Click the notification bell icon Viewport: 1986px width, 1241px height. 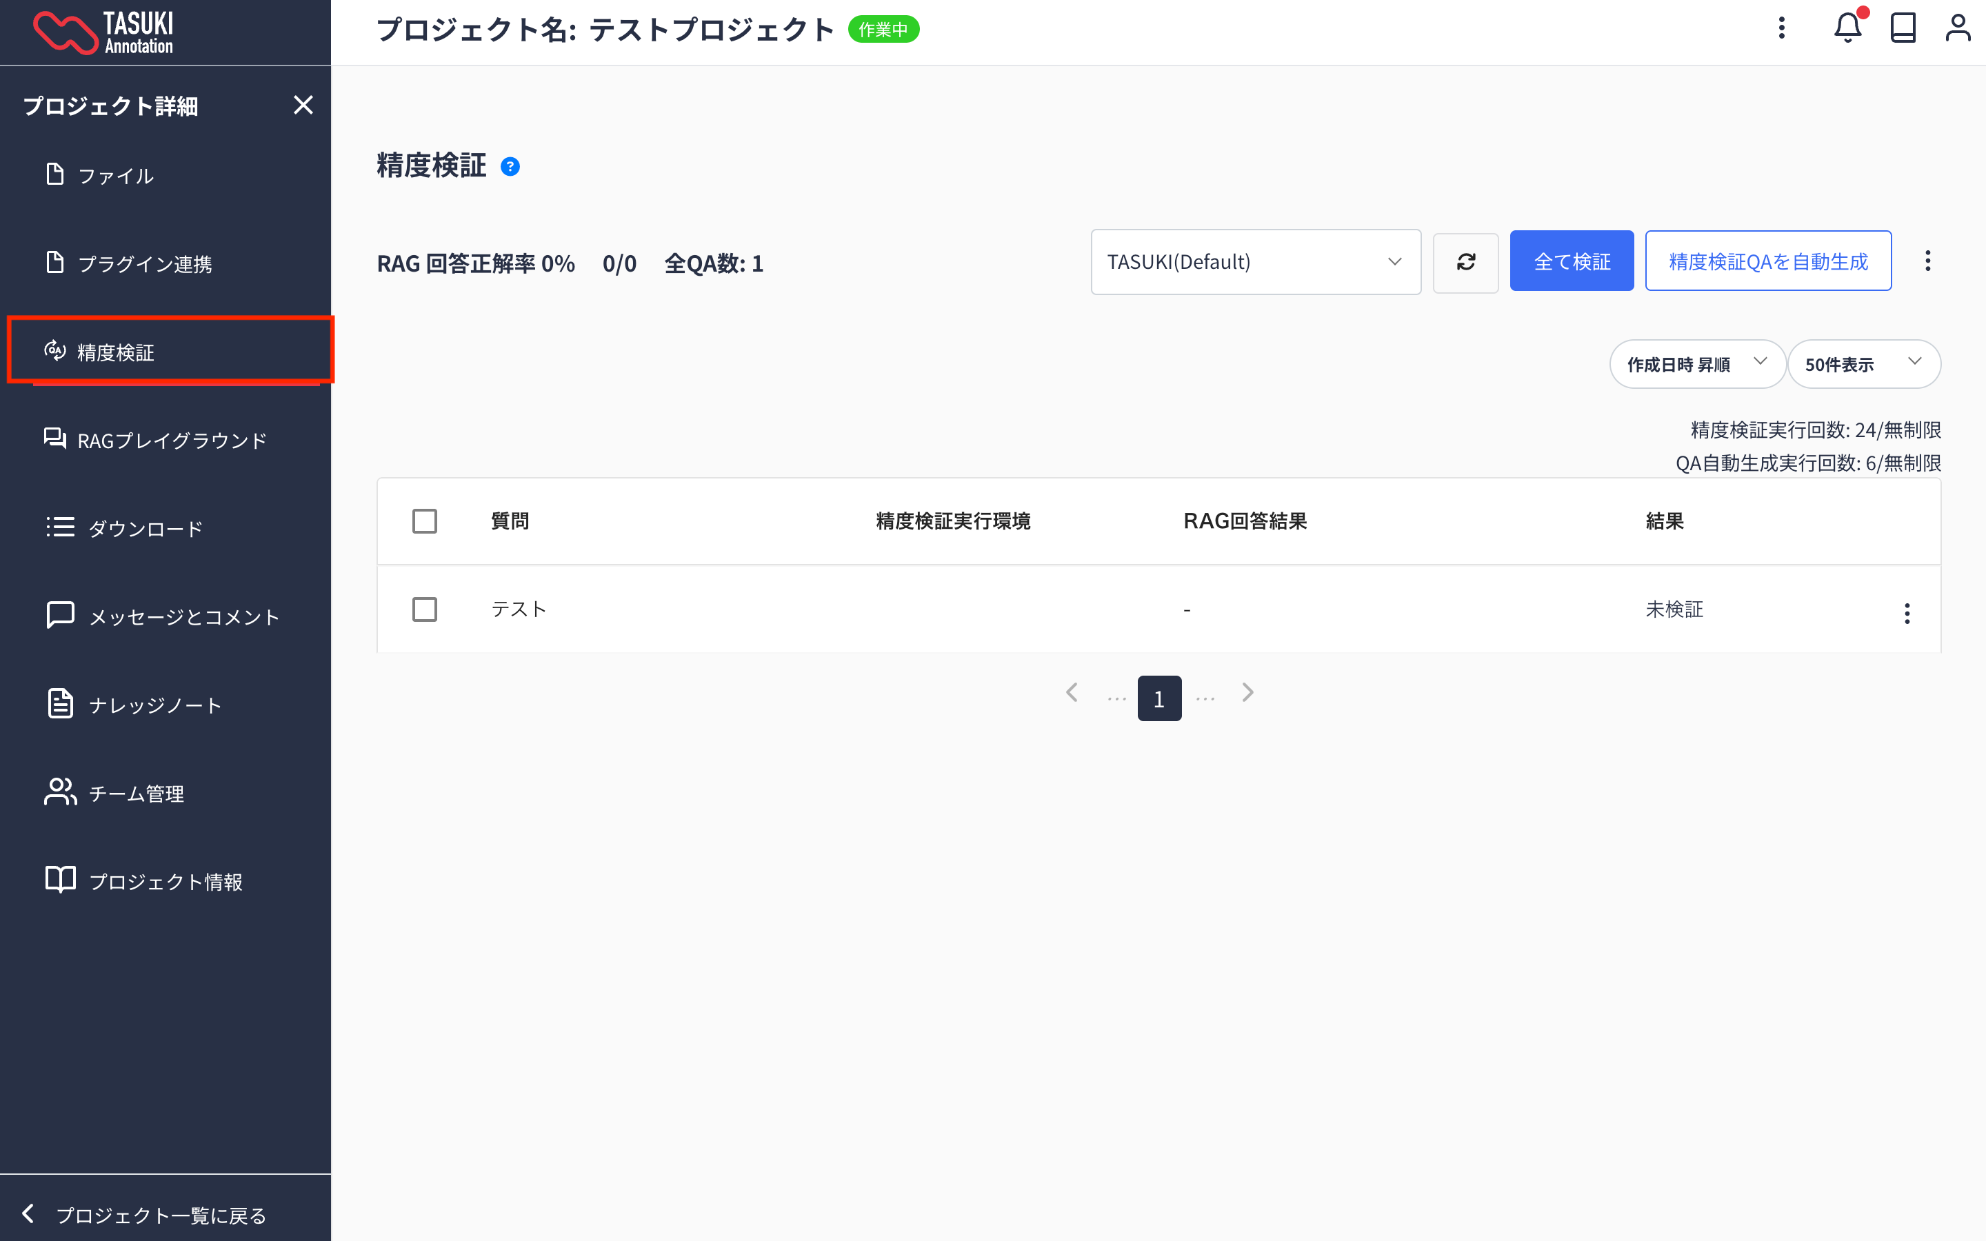tap(1847, 29)
